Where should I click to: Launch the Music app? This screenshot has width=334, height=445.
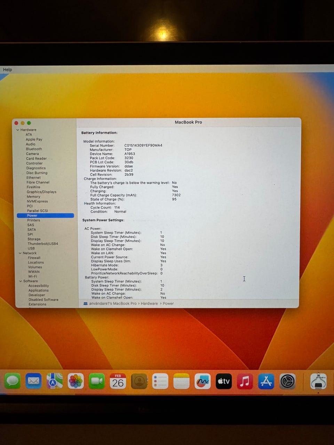245,381
